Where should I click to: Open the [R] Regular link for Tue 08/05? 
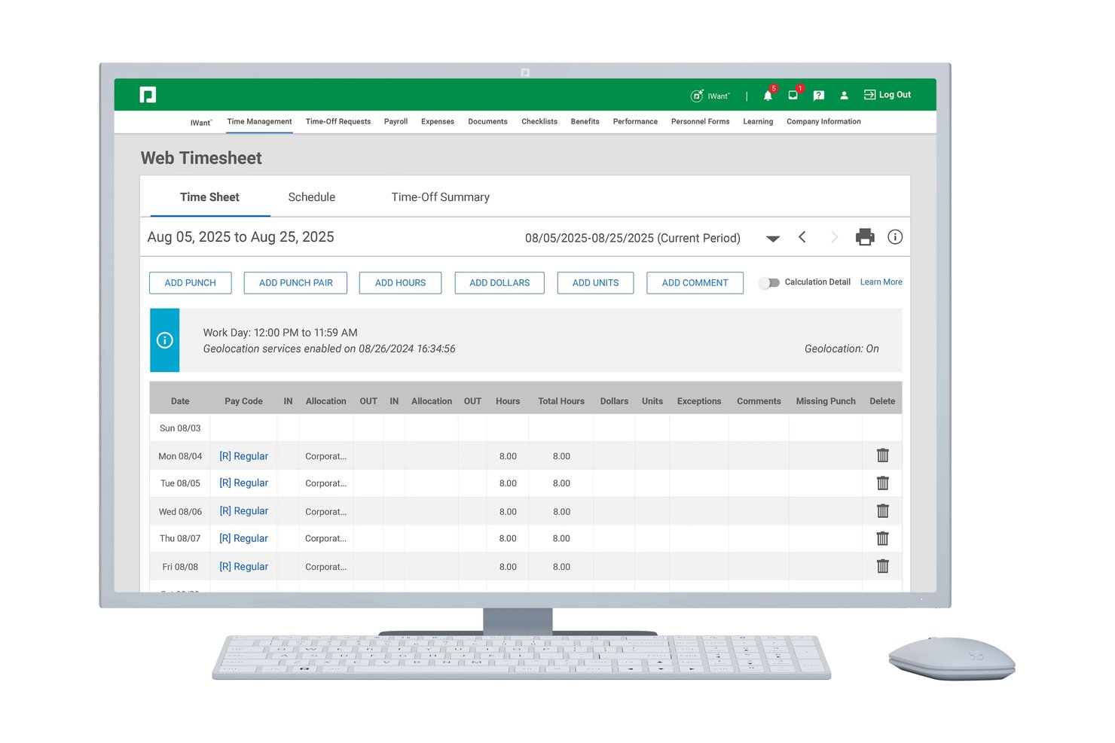click(243, 483)
